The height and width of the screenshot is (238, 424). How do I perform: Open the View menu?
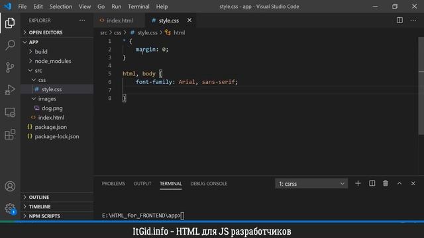click(85, 7)
